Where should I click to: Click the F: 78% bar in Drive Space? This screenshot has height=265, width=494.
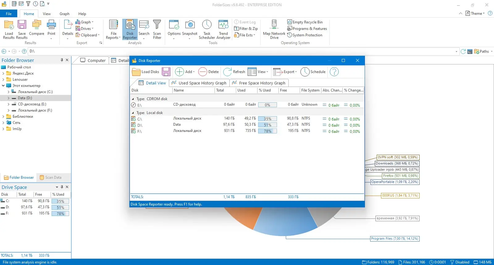60,214
